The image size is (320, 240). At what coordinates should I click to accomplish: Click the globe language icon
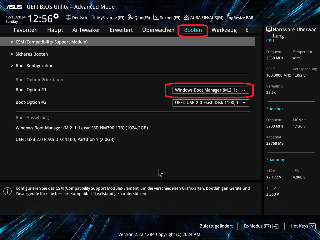pos(68,17)
